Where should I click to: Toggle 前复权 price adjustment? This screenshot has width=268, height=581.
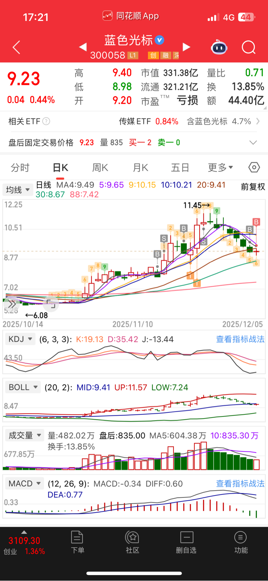253,187
